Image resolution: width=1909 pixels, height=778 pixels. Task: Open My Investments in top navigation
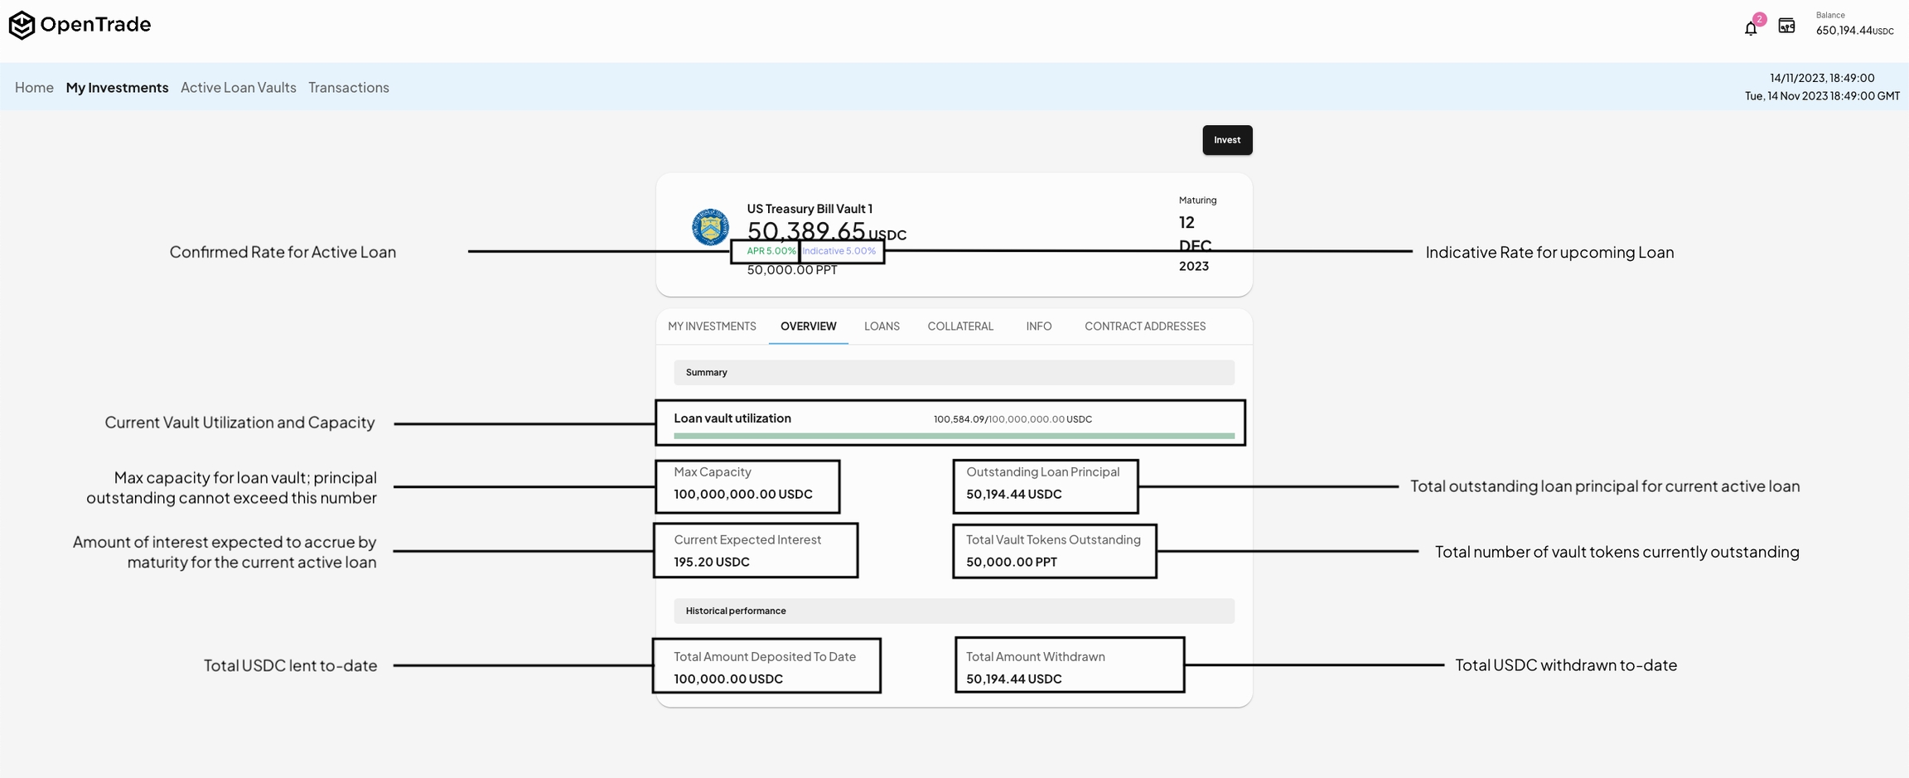pyautogui.click(x=117, y=87)
